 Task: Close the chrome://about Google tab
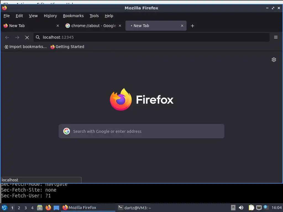click(120, 26)
